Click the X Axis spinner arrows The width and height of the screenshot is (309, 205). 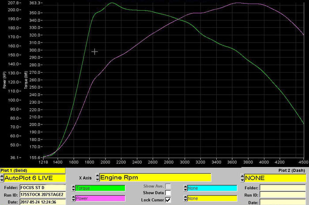coord(96,178)
